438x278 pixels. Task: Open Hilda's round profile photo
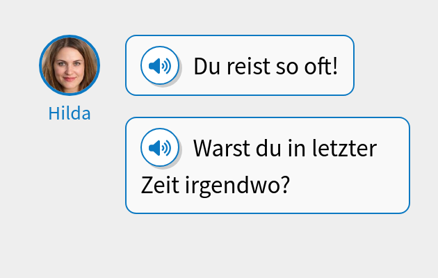(x=70, y=65)
